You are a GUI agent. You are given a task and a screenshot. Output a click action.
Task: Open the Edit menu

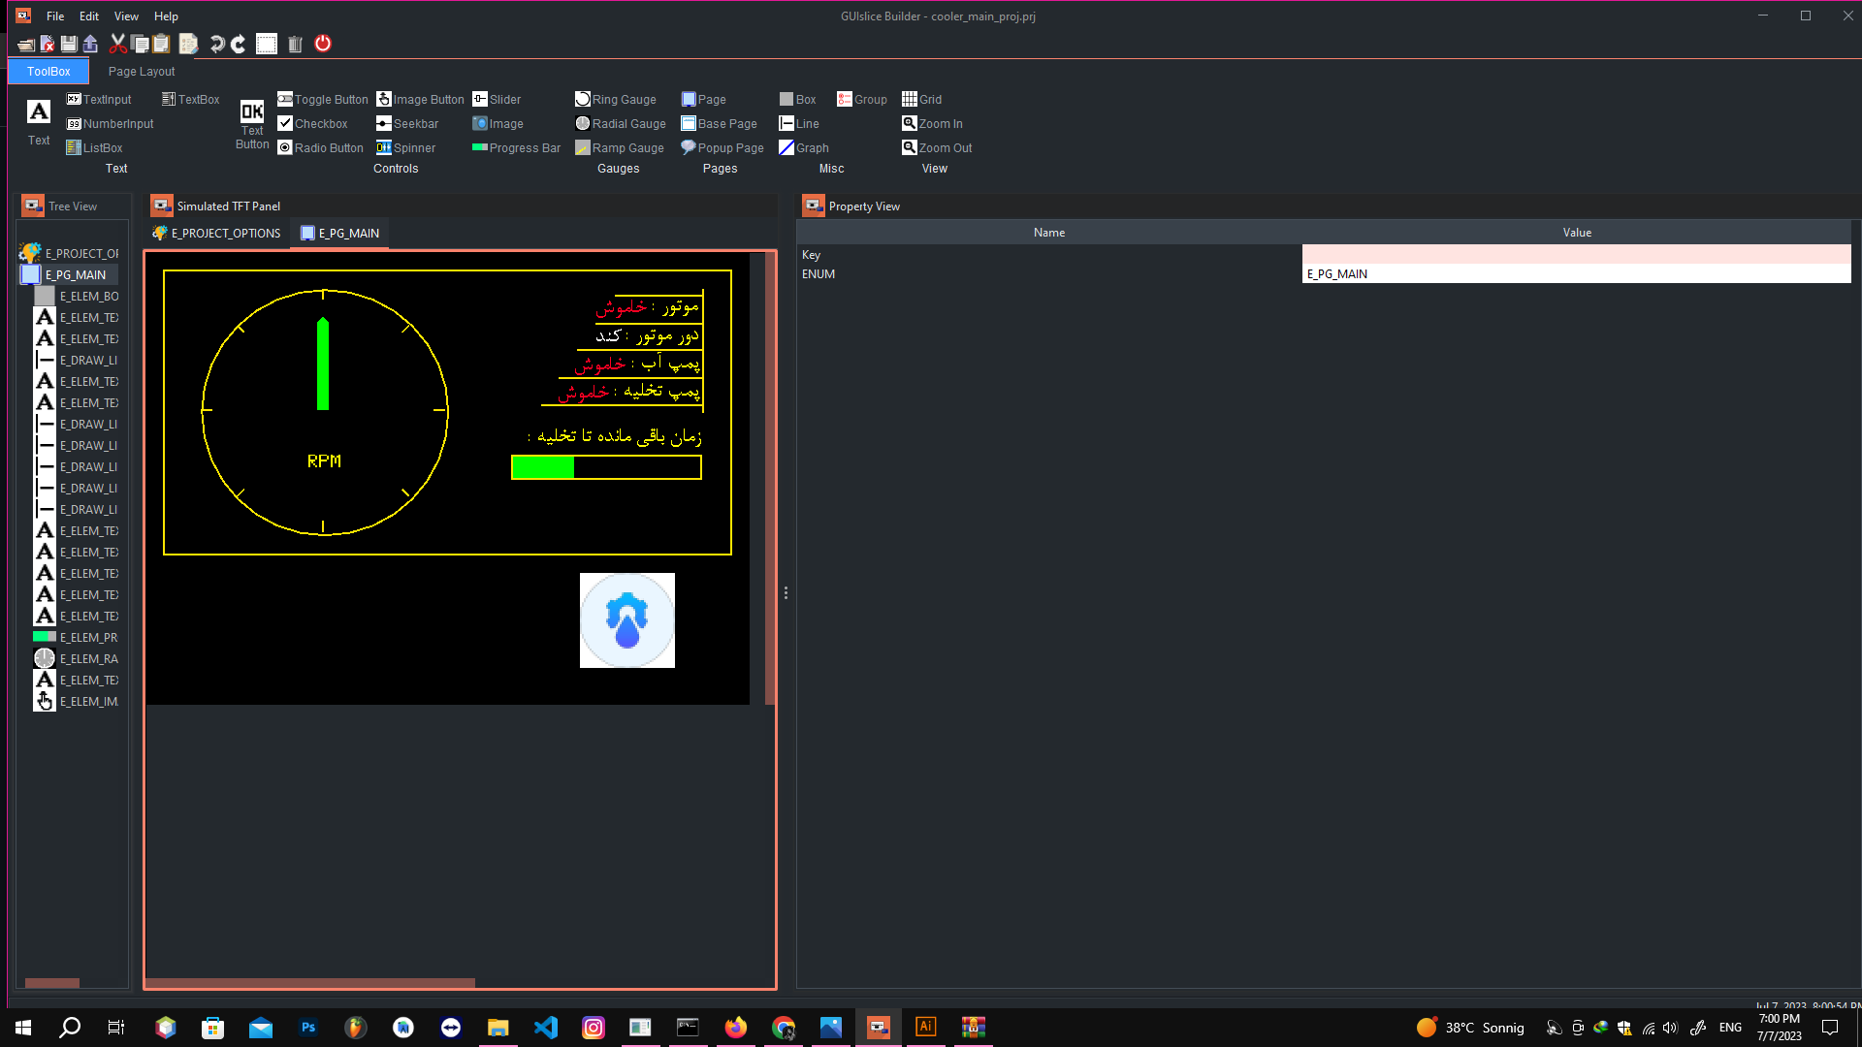tap(88, 16)
